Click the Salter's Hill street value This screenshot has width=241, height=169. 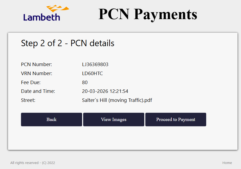tap(117, 100)
